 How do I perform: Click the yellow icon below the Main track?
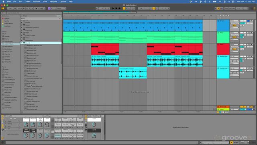(218, 112)
